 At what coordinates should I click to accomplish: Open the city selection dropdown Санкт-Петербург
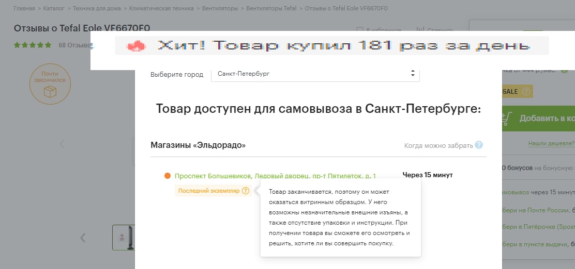point(315,74)
